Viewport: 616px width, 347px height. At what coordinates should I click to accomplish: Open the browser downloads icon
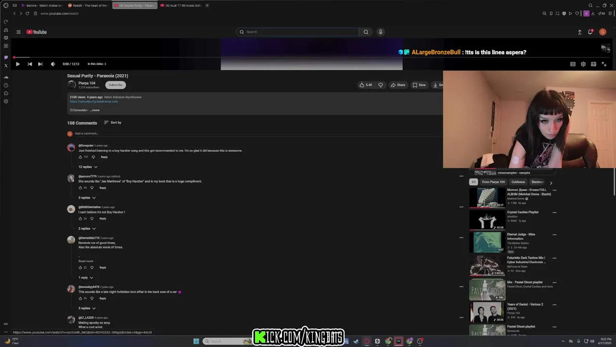[593, 13]
